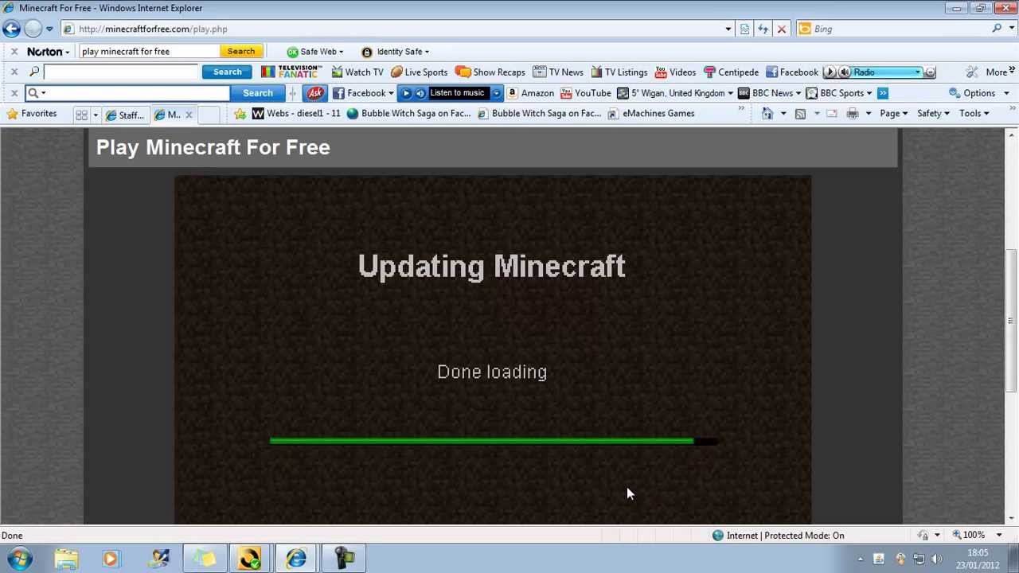This screenshot has width=1019, height=573.
Task: Open the Safety menu
Action: click(x=933, y=114)
